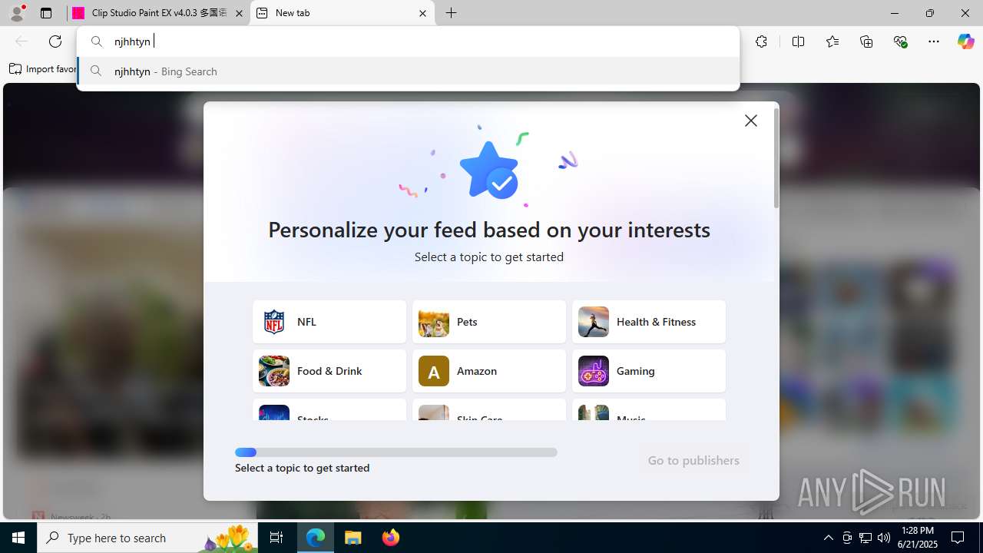Click Import favorites in bookmarks bar
Screen dimensions: 983x553
[x=43, y=69]
